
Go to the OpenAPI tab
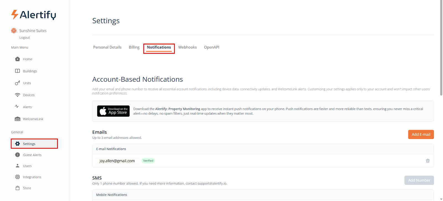click(x=212, y=47)
